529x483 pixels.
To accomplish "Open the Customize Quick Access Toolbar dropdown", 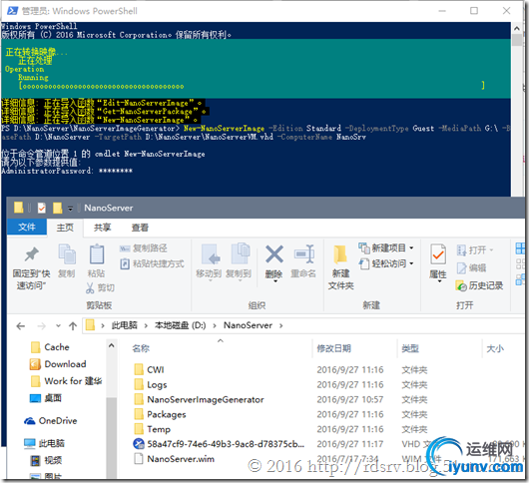I will [x=70, y=209].
